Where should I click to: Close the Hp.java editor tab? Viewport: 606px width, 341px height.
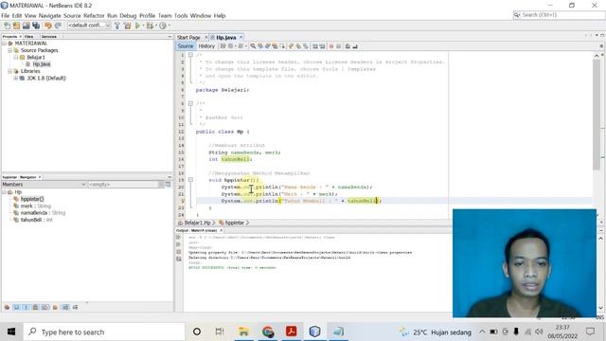click(241, 38)
